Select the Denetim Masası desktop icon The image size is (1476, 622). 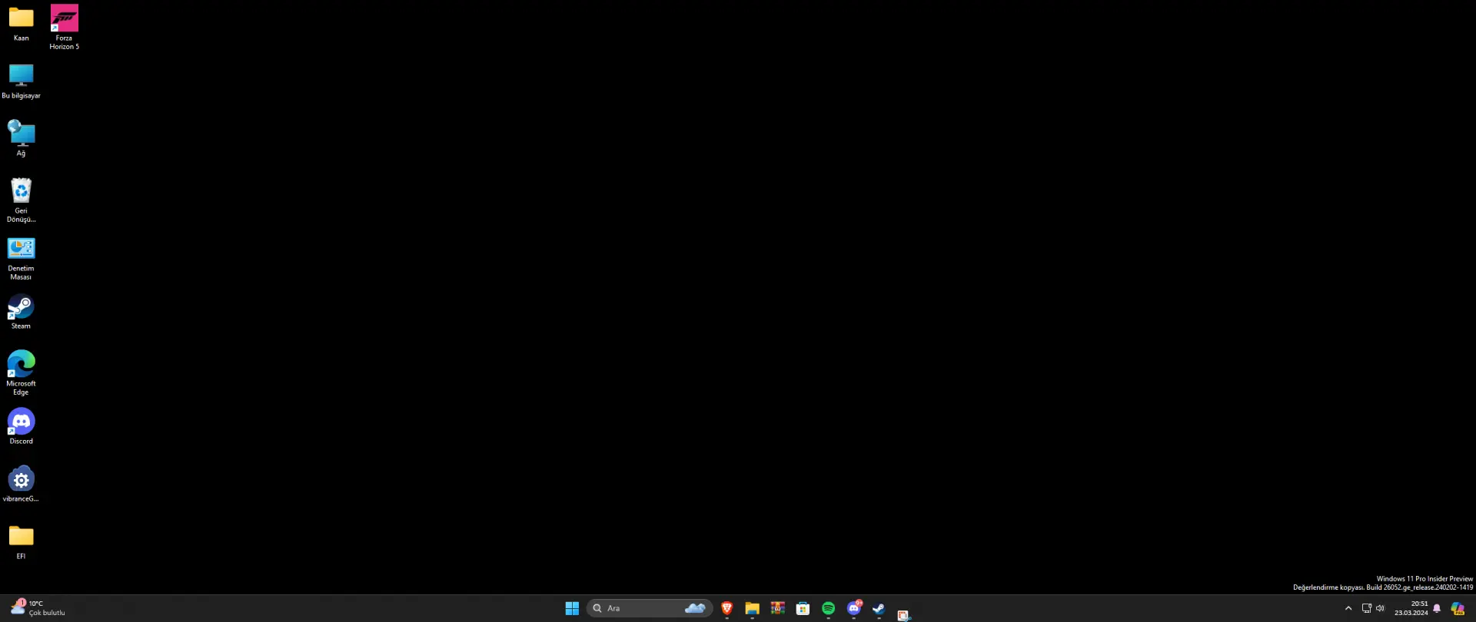21,258
